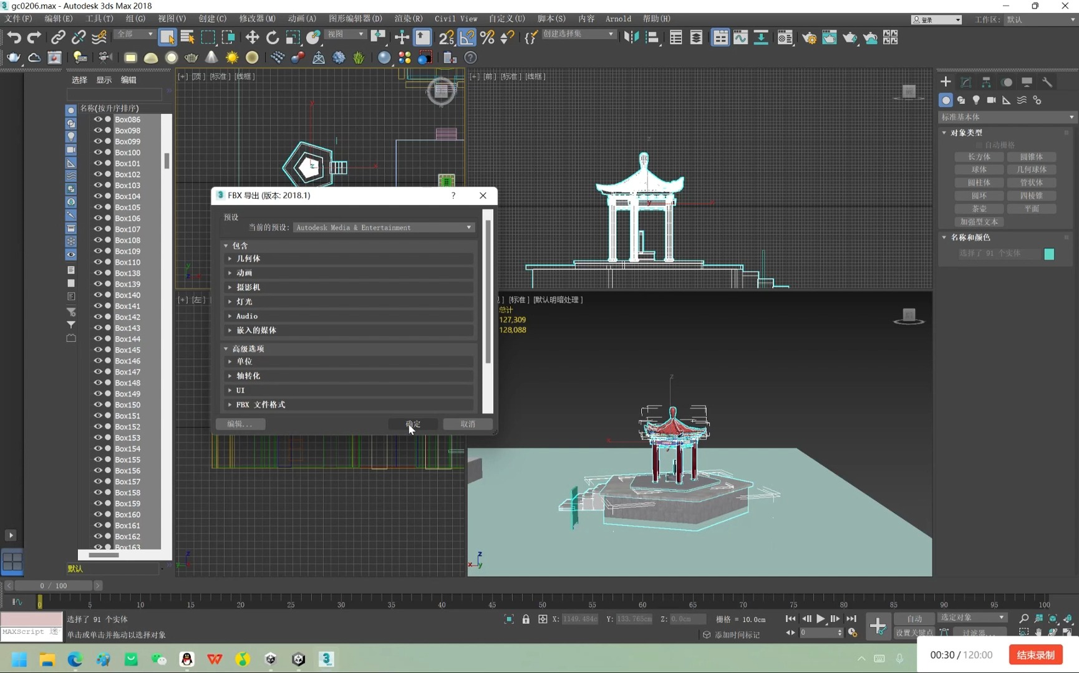Toggle visibility eye of Box086
The height and width of the screenshot is (673, 1079).
click(98, 119)
